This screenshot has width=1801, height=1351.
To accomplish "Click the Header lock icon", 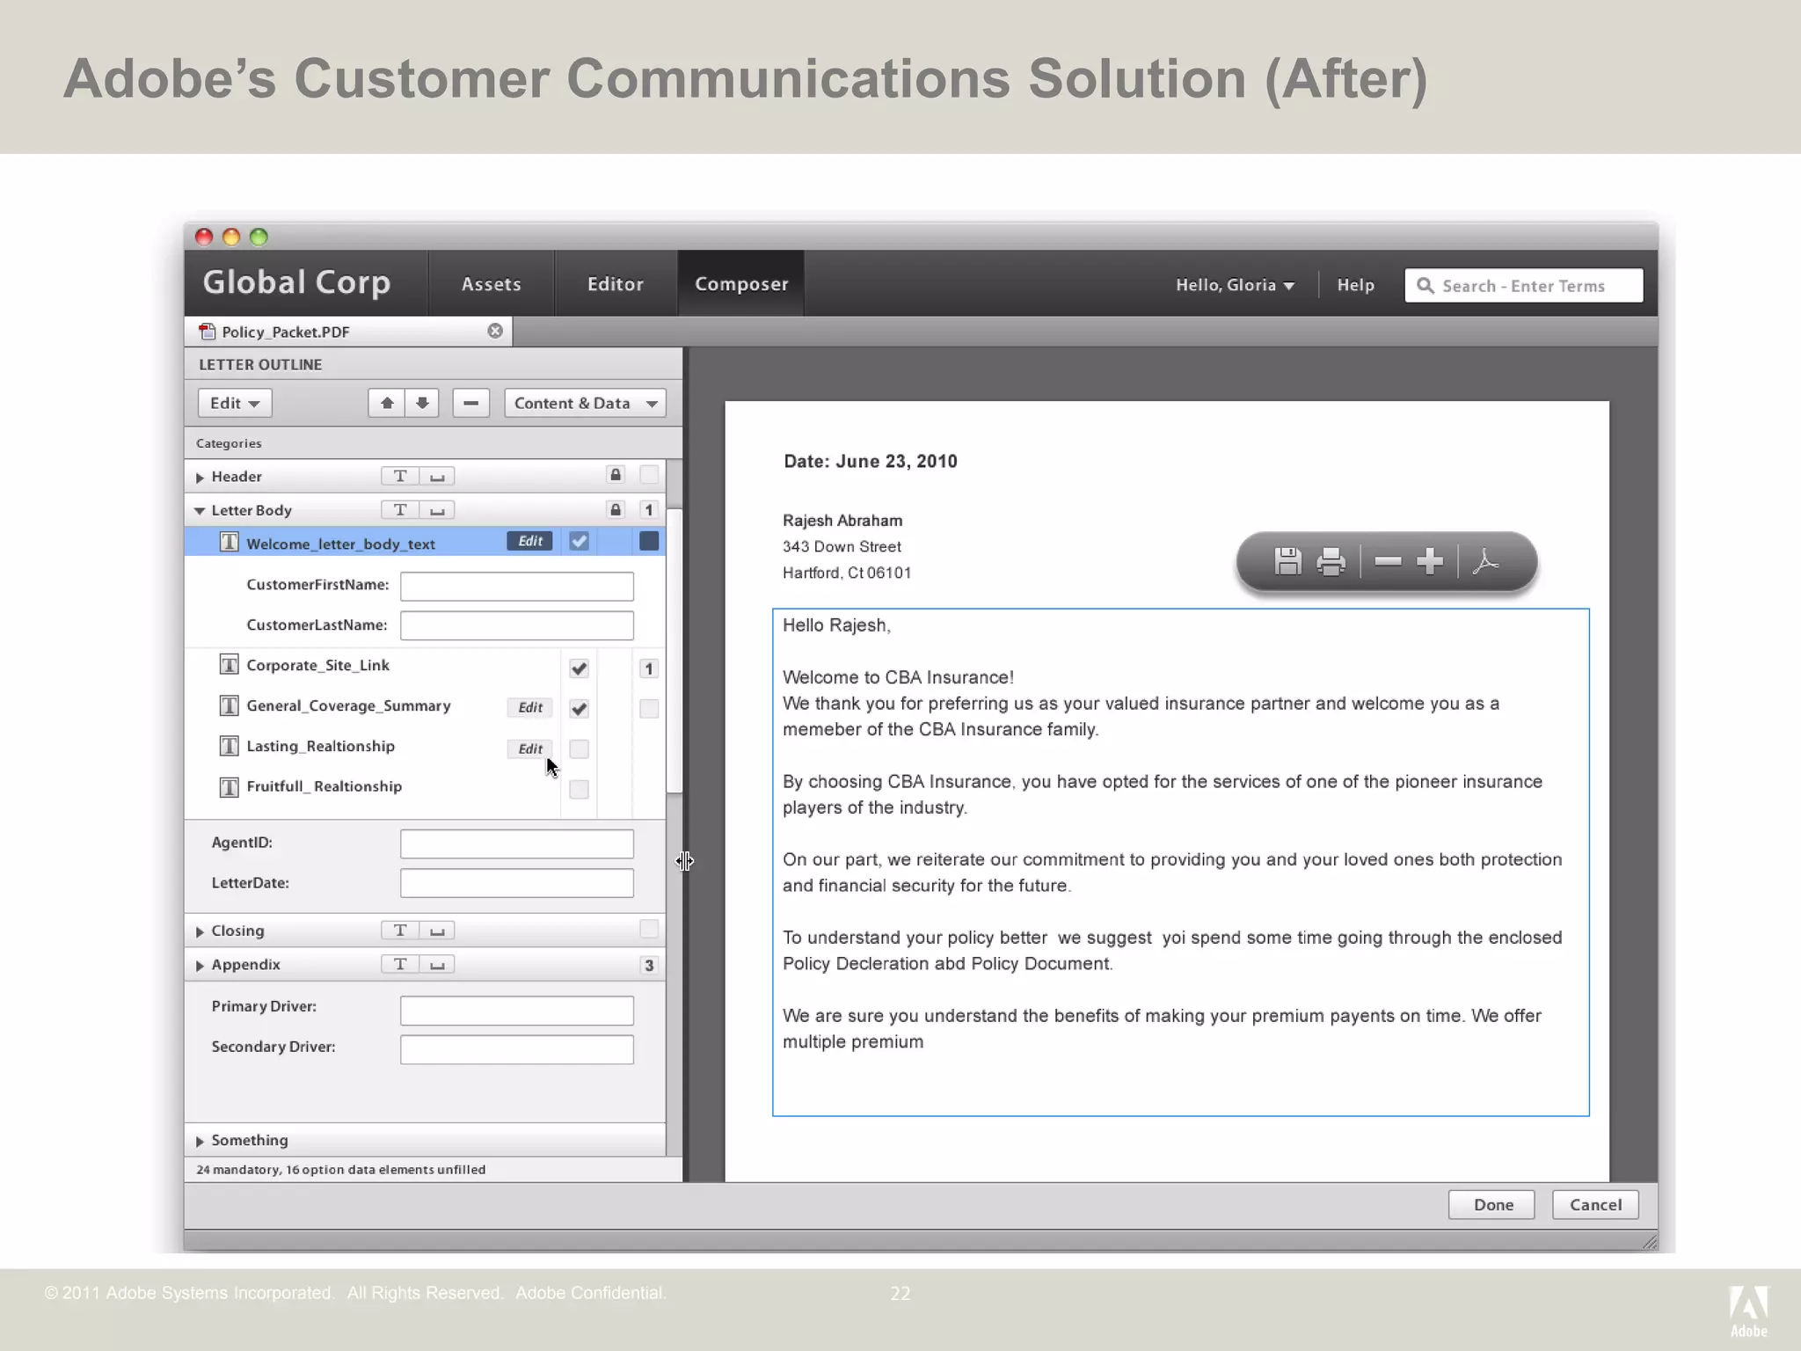I will click(x=616, y=475).
